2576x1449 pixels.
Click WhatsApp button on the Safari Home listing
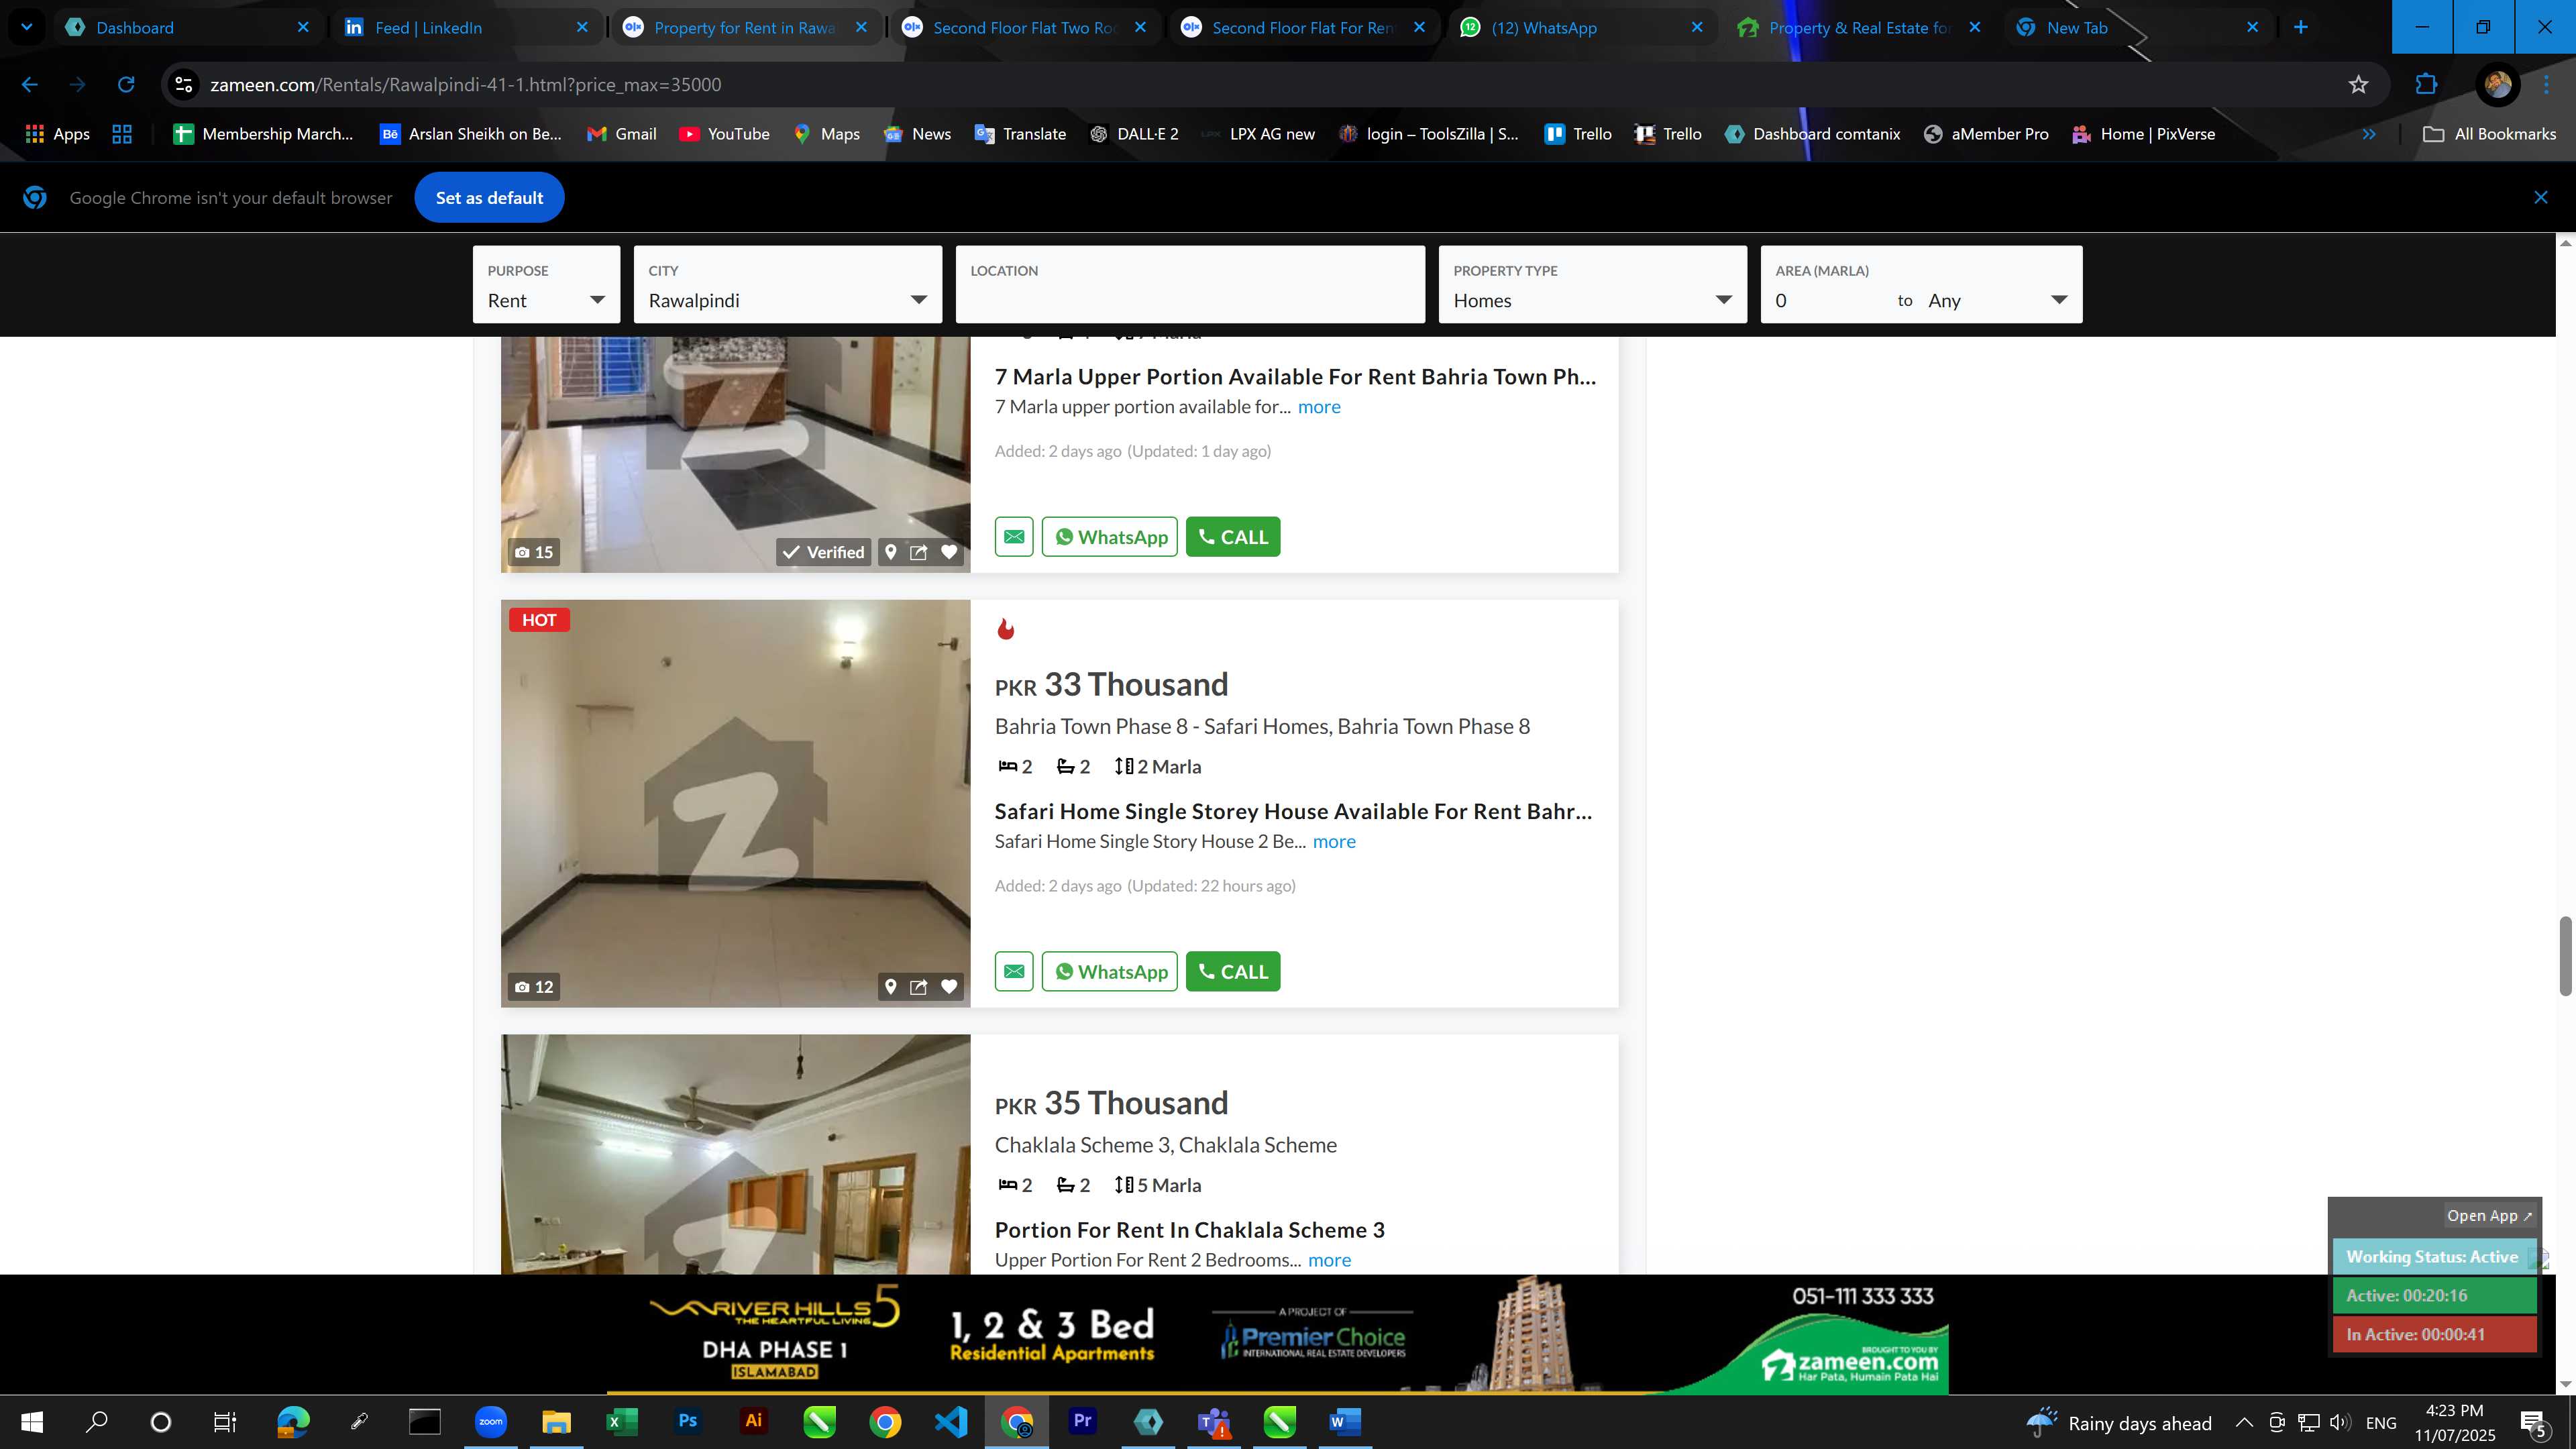[1109, 972]
